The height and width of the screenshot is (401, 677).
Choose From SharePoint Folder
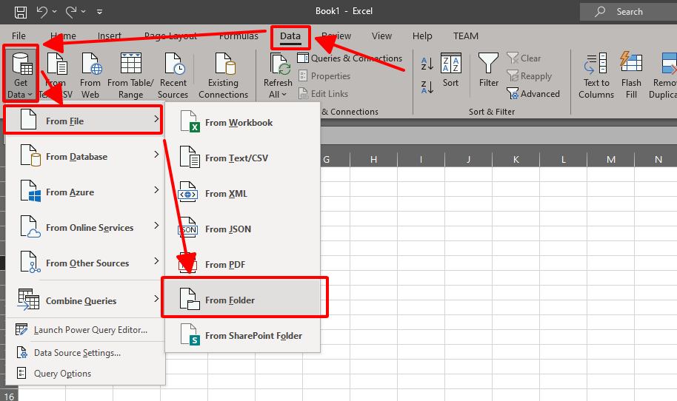tap(243, 335)
